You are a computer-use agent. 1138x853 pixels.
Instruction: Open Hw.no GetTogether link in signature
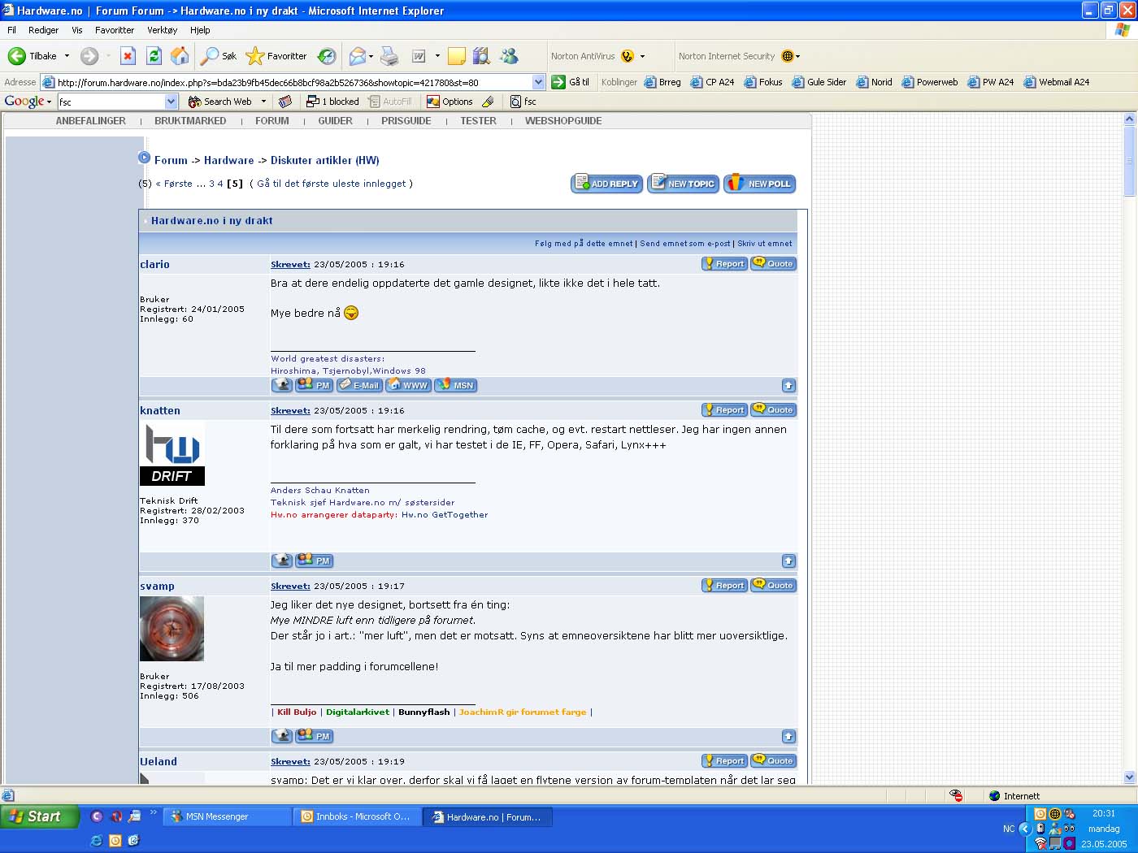pyautogui.click(x=445, y=514)
